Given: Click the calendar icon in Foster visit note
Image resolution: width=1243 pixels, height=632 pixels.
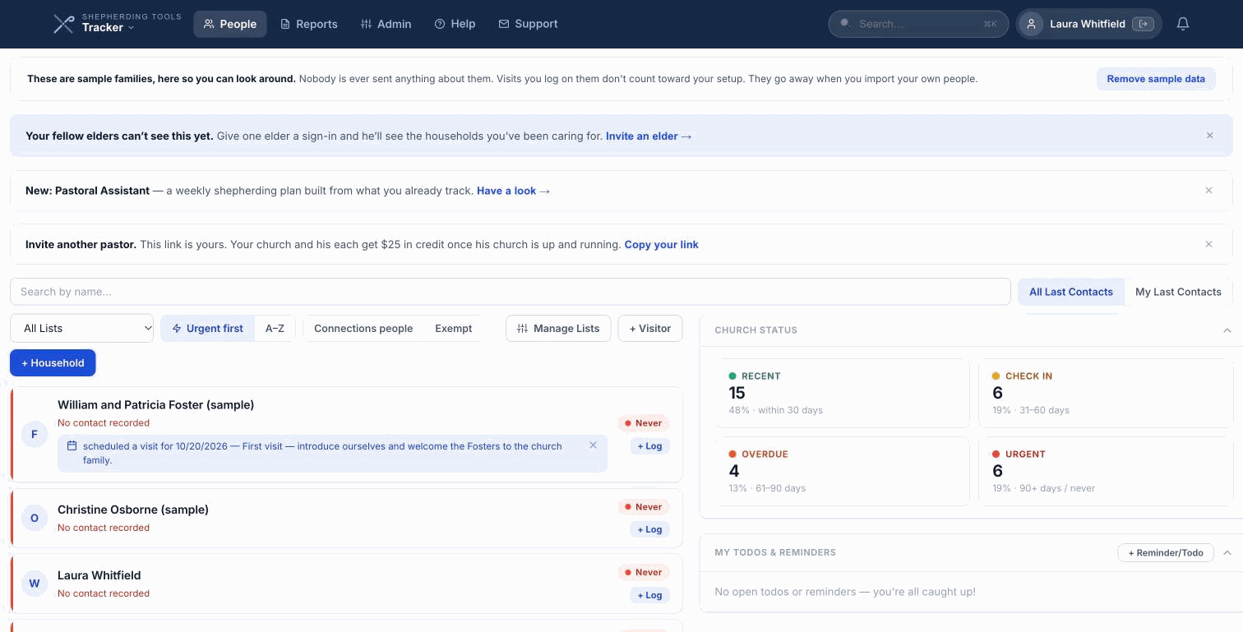Looking at the screenshot, I should [72, 445].
